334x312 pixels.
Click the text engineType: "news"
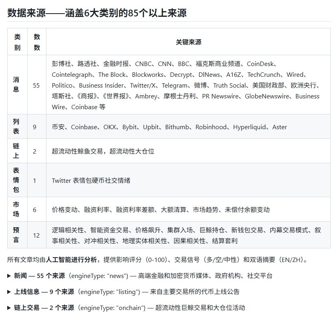click(99, 276)
